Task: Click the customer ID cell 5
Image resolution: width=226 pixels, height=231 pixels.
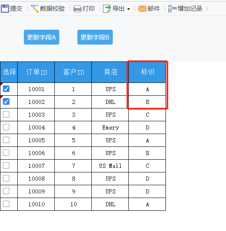Action: [x=73, y=140]
